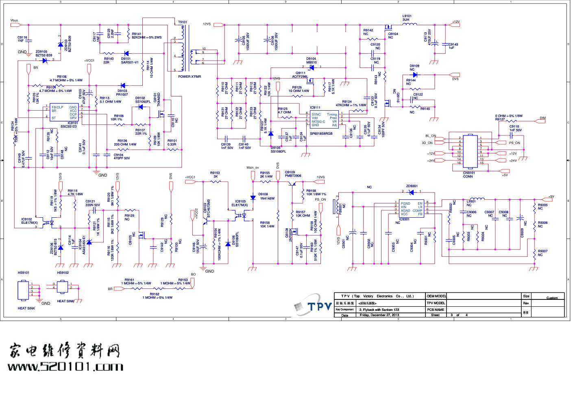Click the POWER X'FMR label text
The image size is (571, 404).
(189, 76)
